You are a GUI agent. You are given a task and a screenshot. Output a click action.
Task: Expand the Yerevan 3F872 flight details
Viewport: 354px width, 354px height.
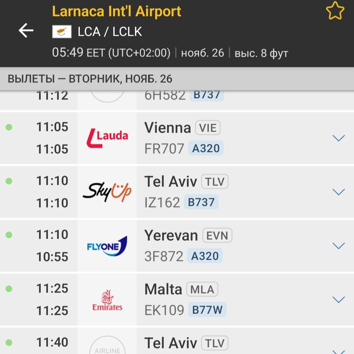point(339,246)
